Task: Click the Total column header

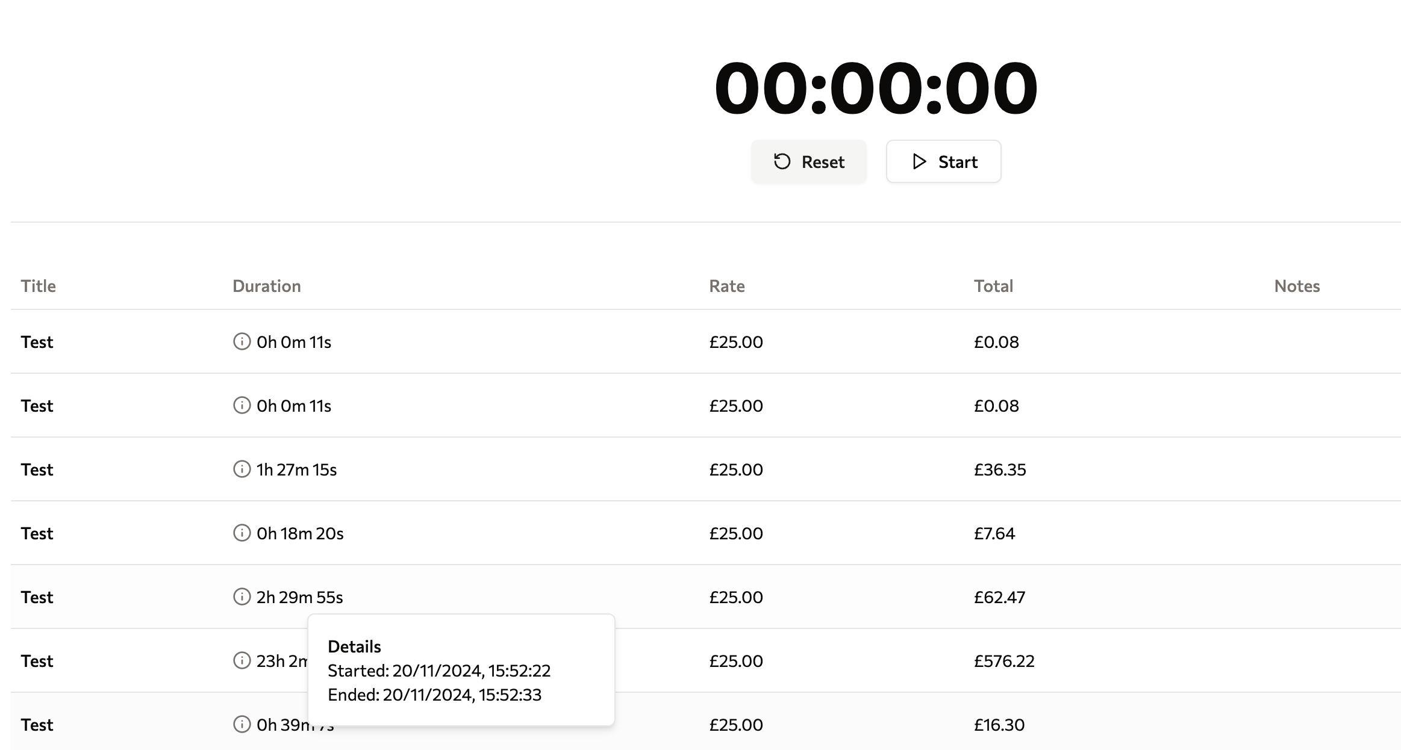Action: (x=994, y=286)
